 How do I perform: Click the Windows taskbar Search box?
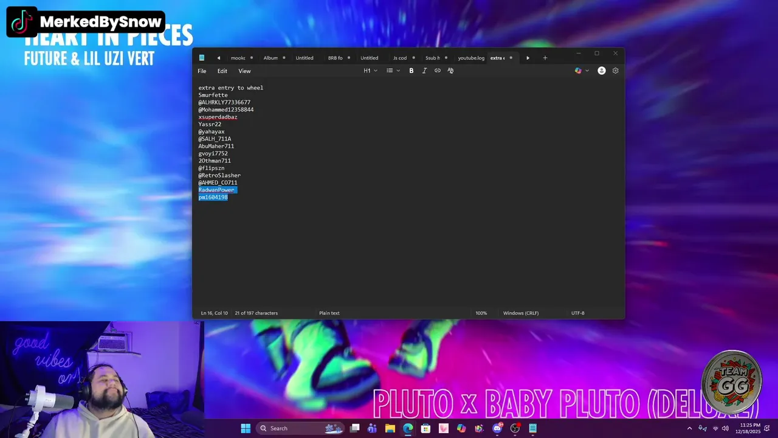click(300, 428)
